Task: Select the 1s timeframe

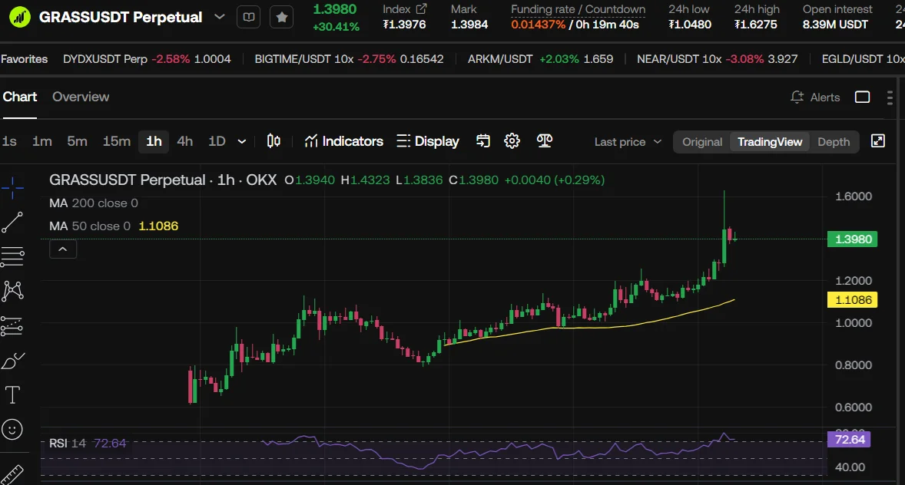Action: [x=9, y=141]
